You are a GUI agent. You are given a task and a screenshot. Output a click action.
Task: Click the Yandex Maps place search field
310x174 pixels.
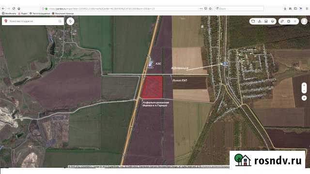coord(32,21)
